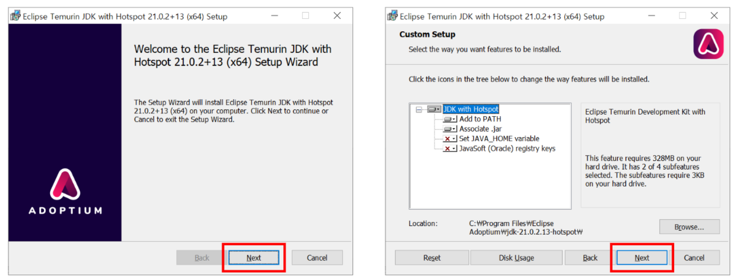The image size is (742, 279).
Task: Open the Add to PATH feature dropdown icon
Action: (x=450, y=119)
